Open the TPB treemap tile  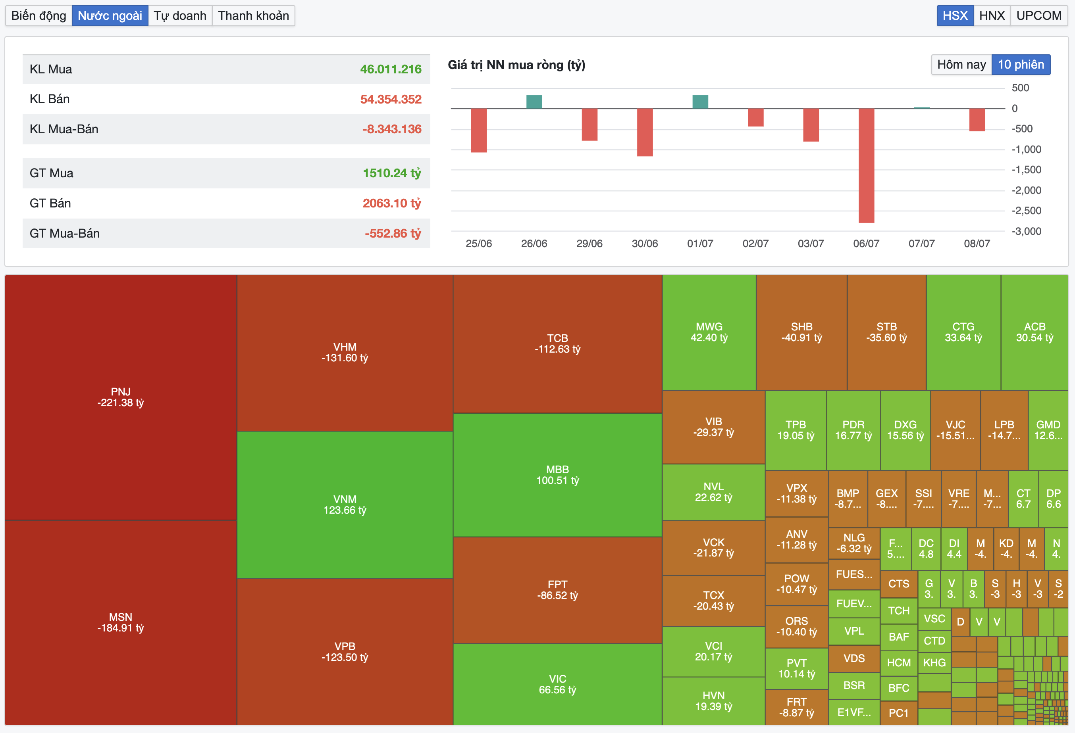coord(796,430)
